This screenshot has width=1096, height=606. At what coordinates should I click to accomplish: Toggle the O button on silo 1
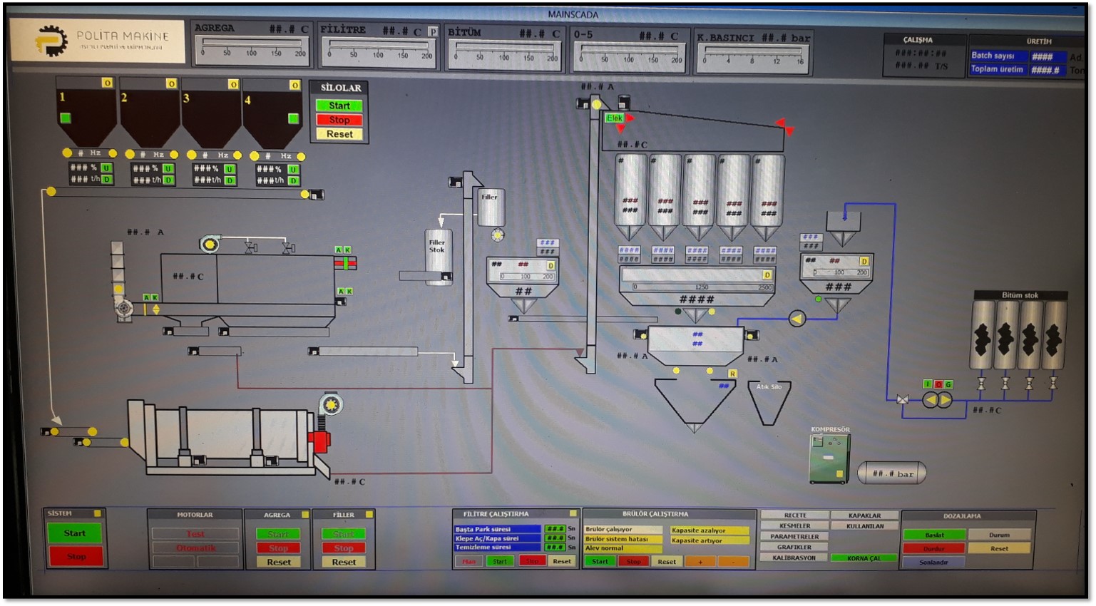pos(107,83)
